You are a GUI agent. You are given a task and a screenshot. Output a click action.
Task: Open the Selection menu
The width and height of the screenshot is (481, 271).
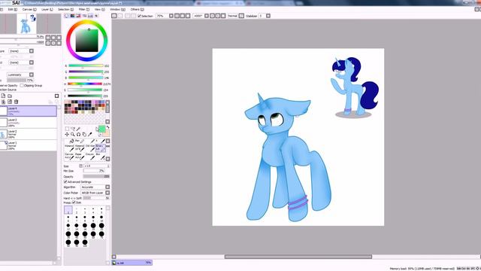pyautogui.click(x=65, y=10)
